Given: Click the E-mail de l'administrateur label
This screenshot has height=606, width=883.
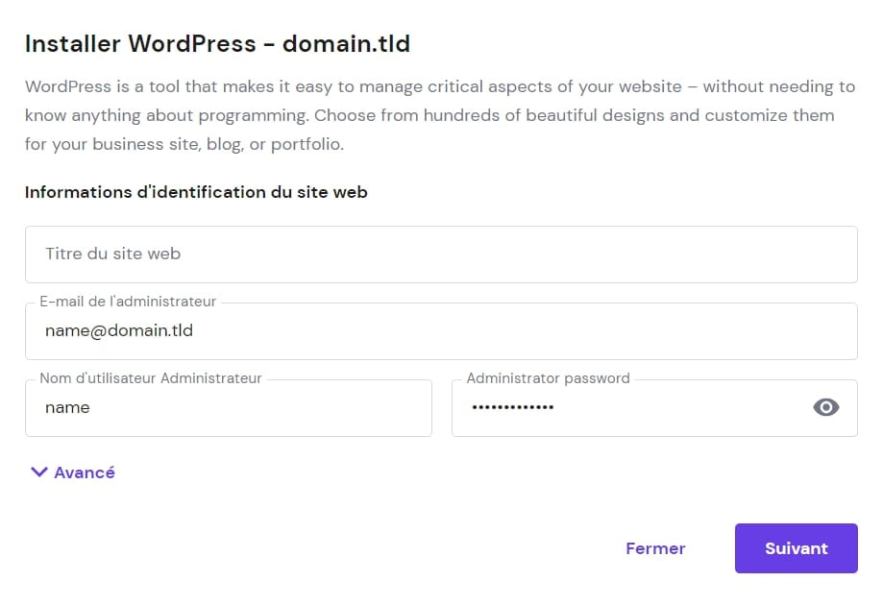Looking at the screenshot, I should point(128,302).
